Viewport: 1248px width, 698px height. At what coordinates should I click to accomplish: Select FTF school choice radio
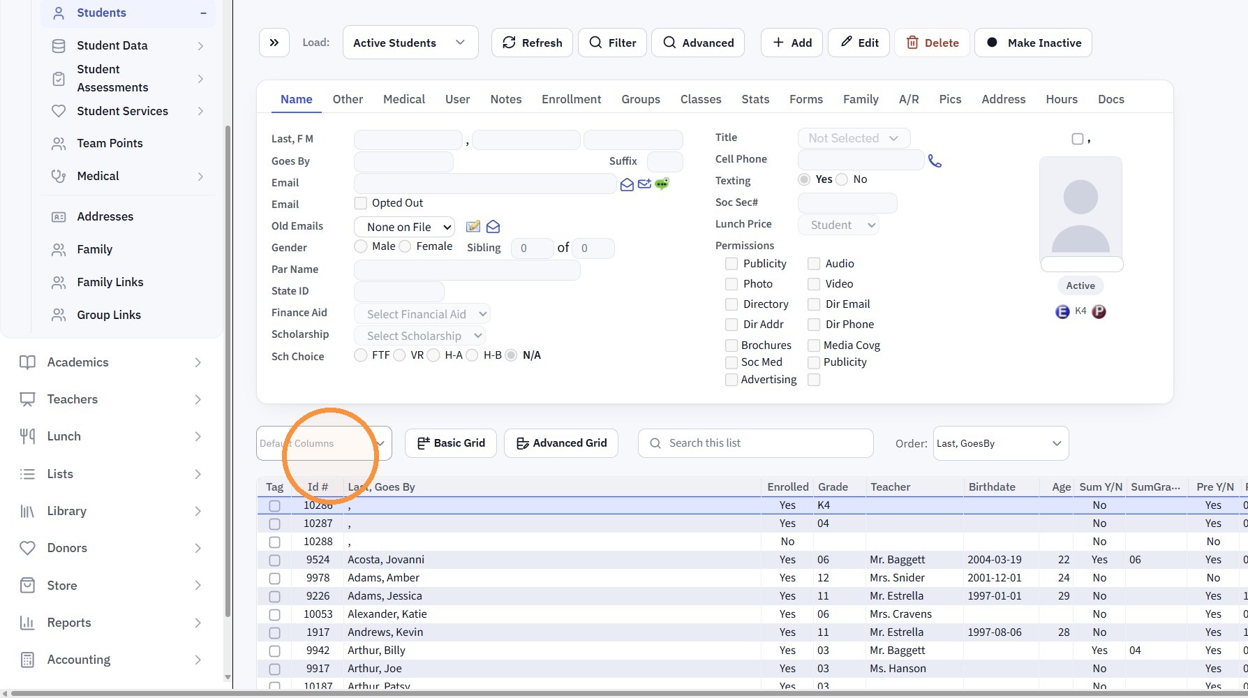(x=361, y=355)
